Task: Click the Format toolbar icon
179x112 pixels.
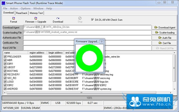Action: pos(13,20)
